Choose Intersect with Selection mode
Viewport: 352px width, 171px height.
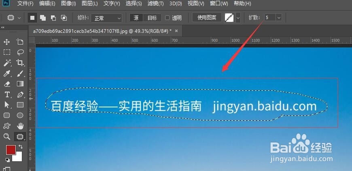64,18
